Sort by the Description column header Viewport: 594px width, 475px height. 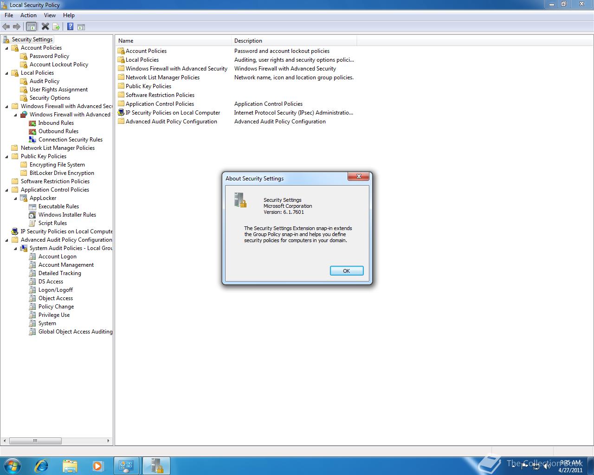tap(294, 41)
